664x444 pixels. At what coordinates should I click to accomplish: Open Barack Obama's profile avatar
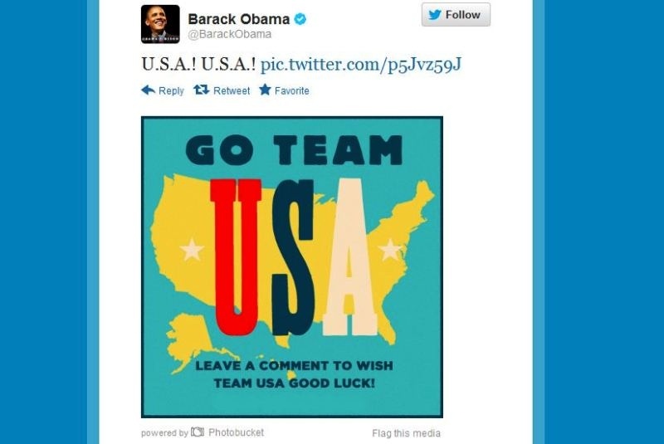click(x=160, y=24)
